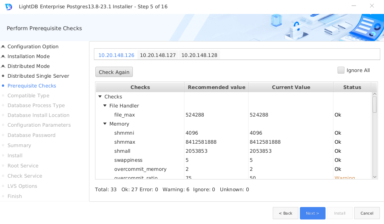Click the Installation Mode step icon
Image resolution: width=384 pixels, height=224 pixels.
[3, 56]
